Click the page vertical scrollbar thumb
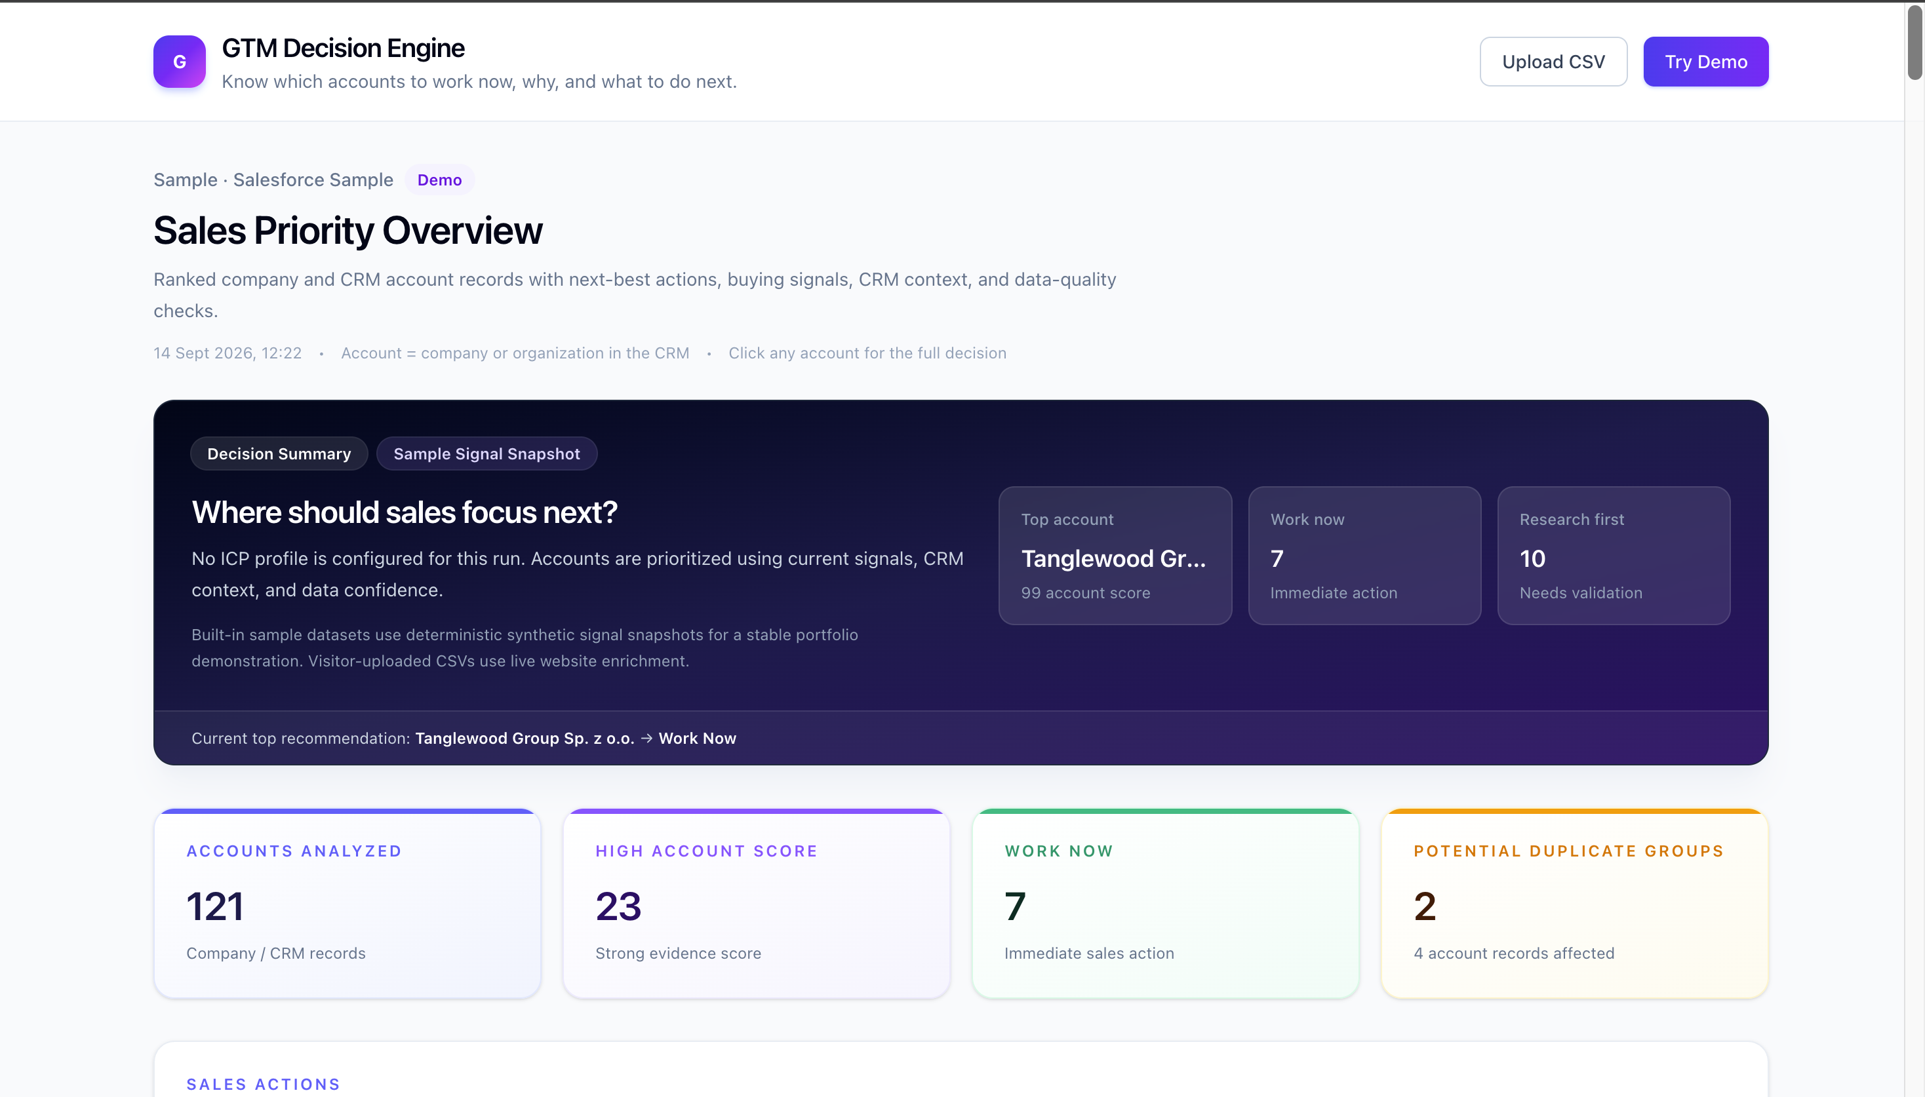 coord(1915,41)
